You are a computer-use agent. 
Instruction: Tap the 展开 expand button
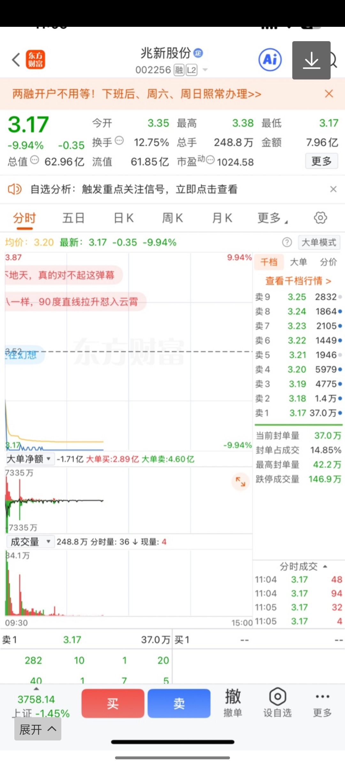(x=38, y=729)
